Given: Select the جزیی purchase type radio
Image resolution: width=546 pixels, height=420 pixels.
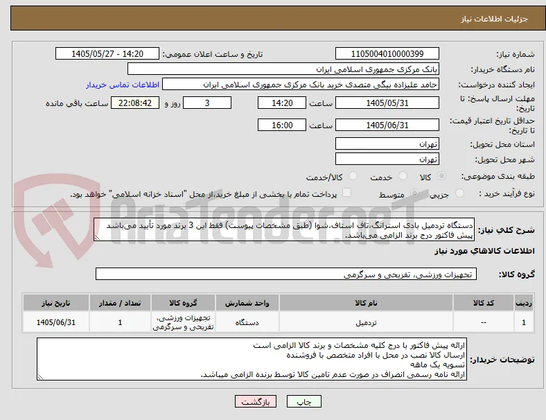Looking at the screenshot, I should tap(459, 193).
